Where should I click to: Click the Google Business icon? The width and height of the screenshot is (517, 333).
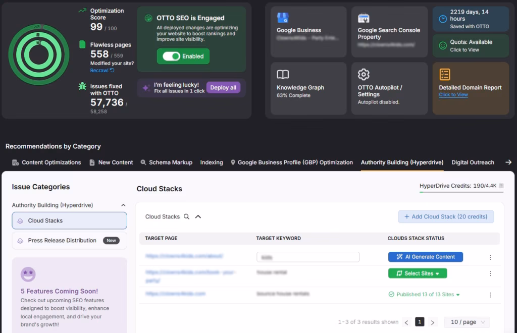(283, 18)
